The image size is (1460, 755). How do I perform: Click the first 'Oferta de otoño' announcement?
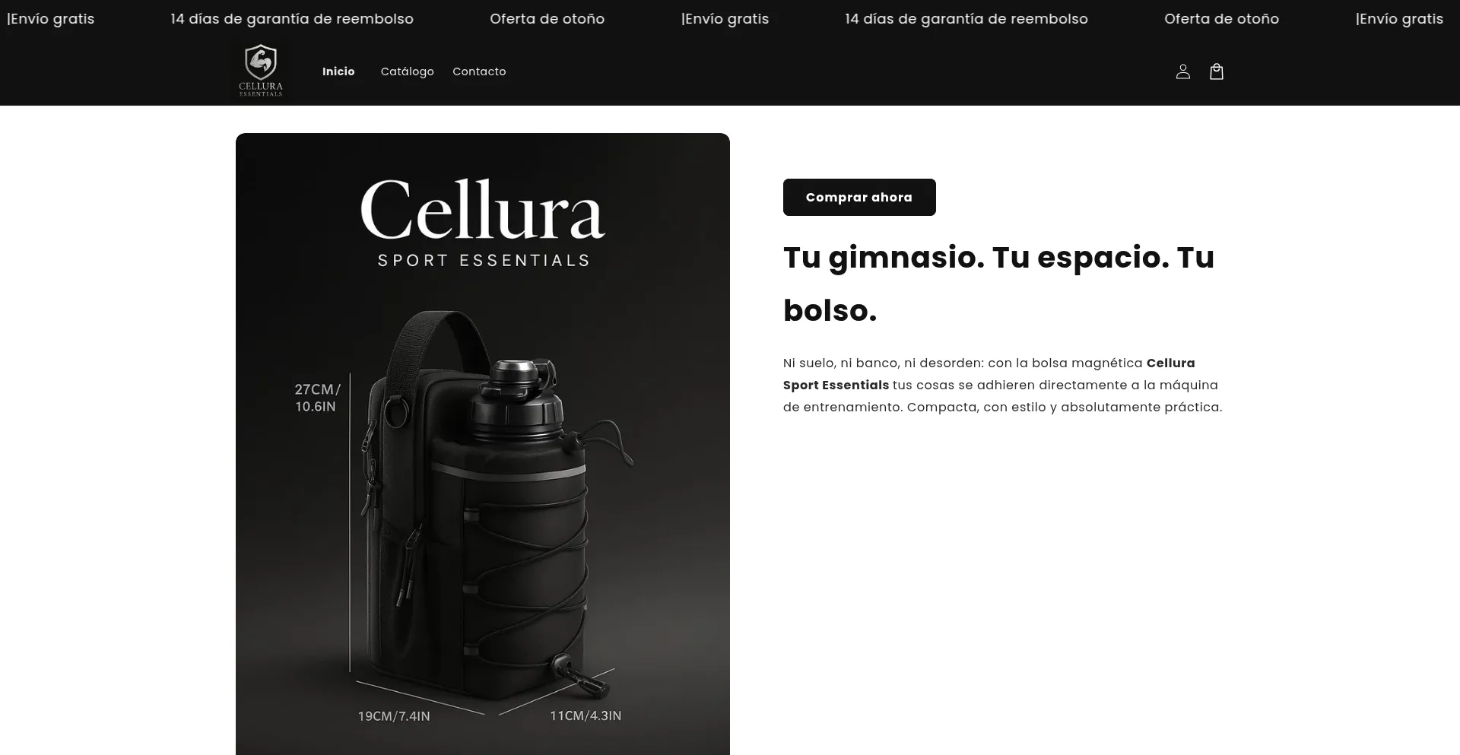547,19
